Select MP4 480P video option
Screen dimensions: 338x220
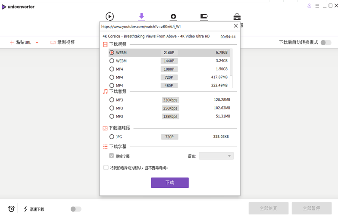(169, 85)
